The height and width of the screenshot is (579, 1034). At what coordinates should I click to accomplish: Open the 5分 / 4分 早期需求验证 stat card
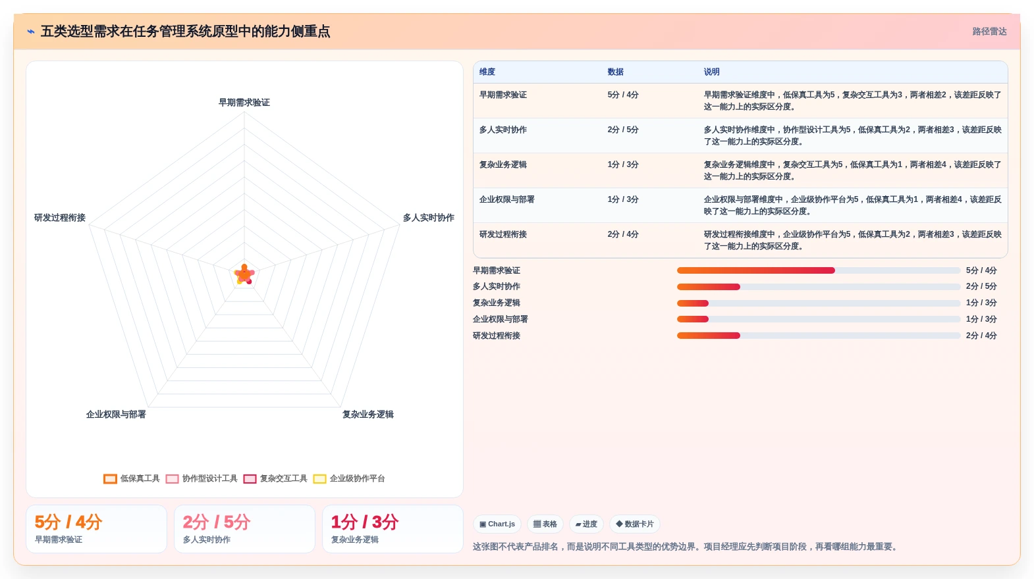point(96,529)
